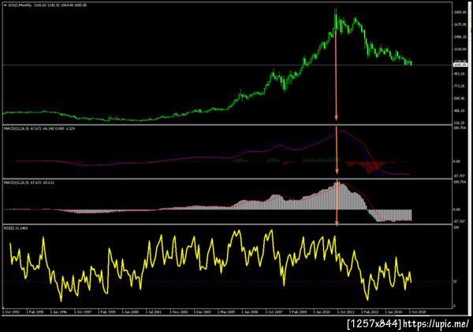Click the 100 label atop RSI scale
Viewport: 473px width, 332px height.
[x=456, y=227]
